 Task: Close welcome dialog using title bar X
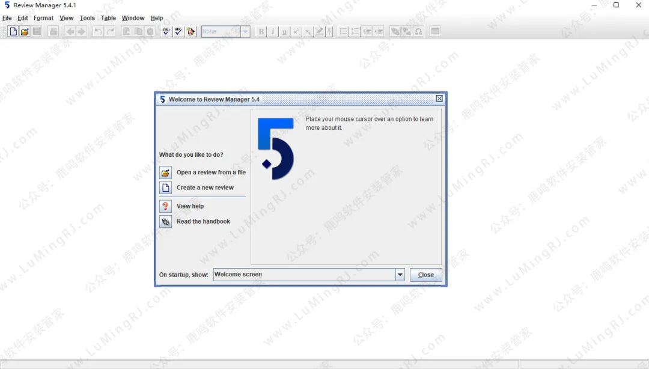click(x=439, y=99)
